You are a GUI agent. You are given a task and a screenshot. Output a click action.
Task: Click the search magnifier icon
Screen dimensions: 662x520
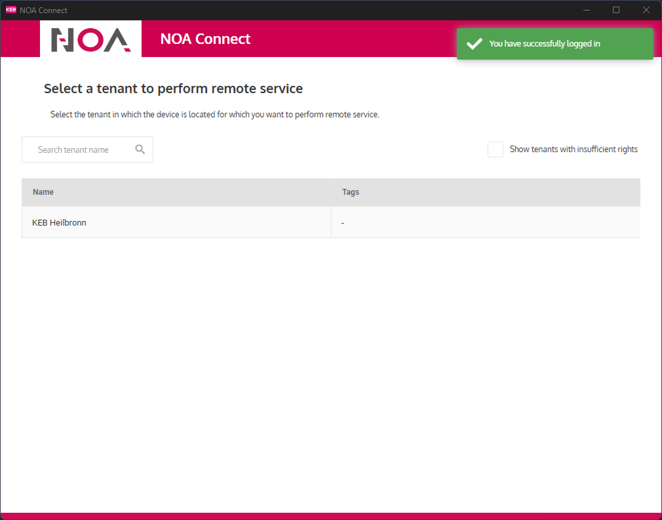[x=140, y=150]
